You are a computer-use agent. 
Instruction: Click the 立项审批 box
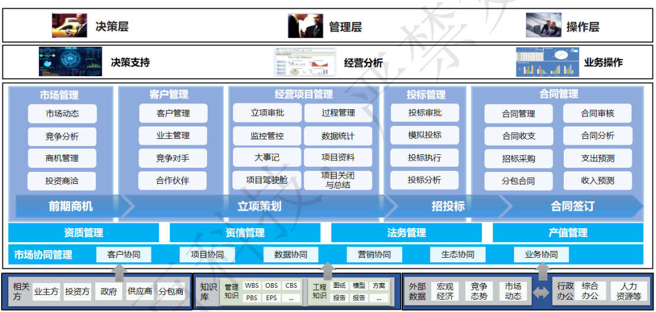(267, 113)
